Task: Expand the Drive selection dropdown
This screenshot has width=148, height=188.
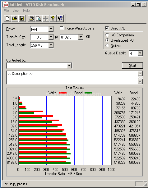Action: [x=51, y=29]
